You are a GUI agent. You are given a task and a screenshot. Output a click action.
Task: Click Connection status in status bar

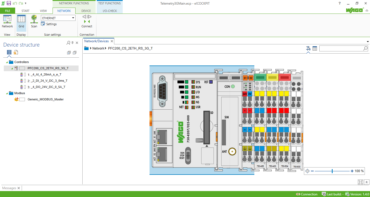pos(307,194)
